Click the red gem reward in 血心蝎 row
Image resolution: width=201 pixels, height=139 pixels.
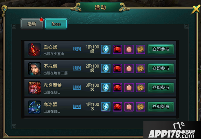(117, 49)
